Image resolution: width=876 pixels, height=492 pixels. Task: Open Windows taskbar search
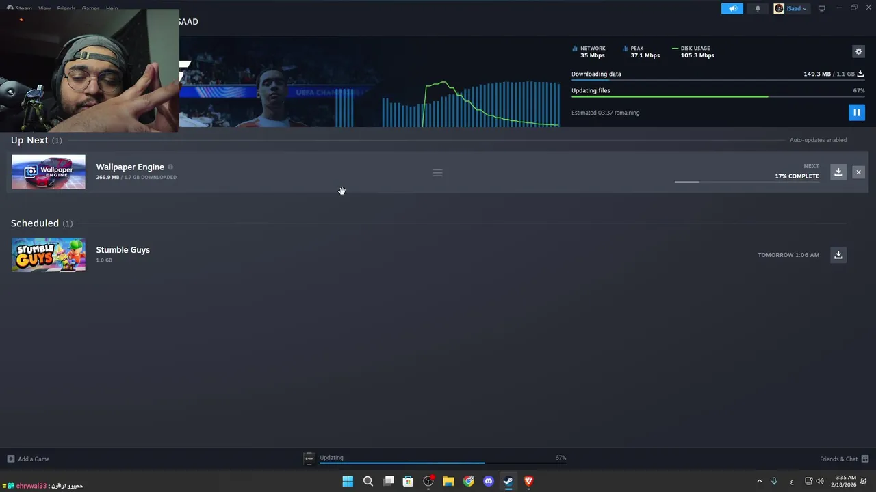coord(368,481)
